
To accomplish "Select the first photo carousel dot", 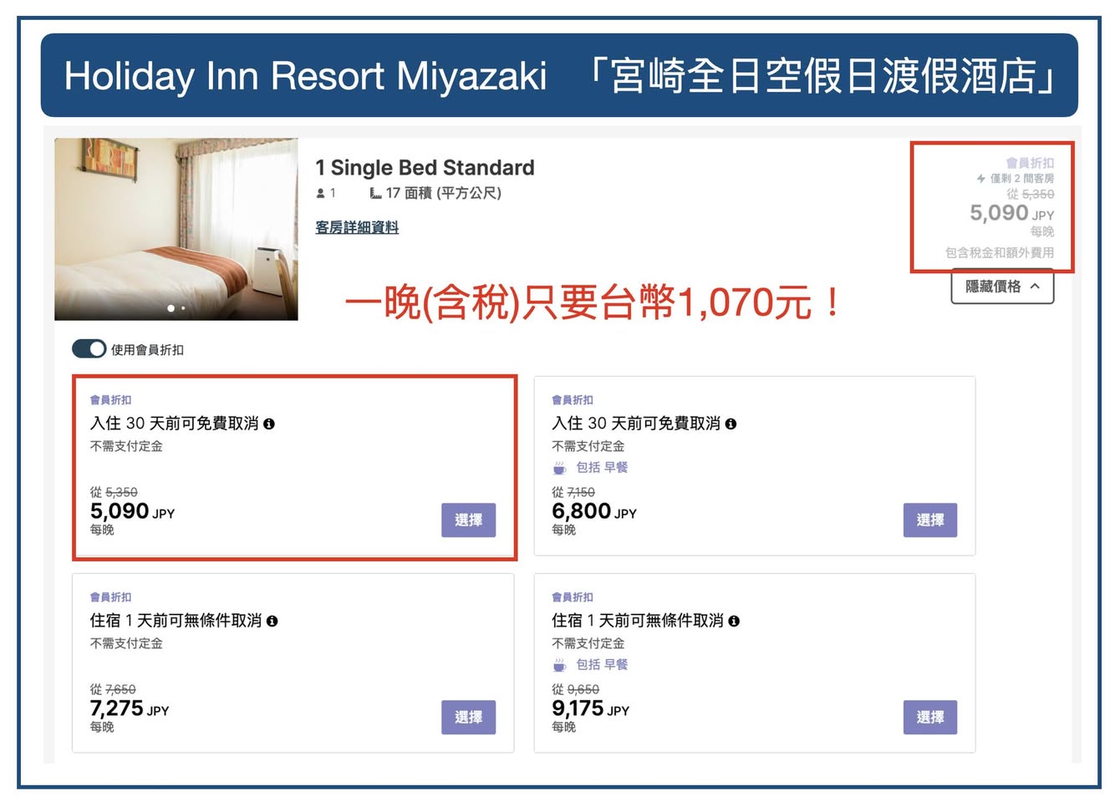I will point(171,308).
